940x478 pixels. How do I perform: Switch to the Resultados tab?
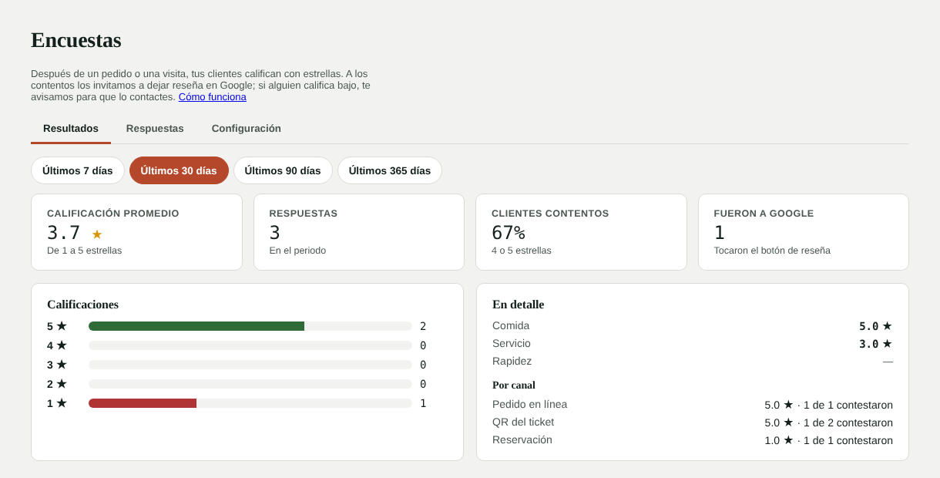tap(71, 128)
